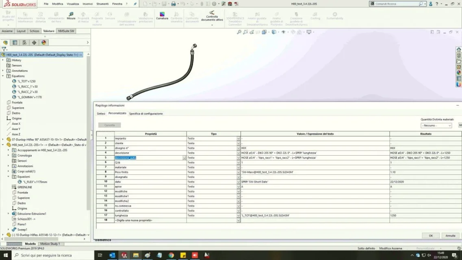Open PropertyManager tab icon
Viewport: 462px width, 260px height.
point(15,43)
